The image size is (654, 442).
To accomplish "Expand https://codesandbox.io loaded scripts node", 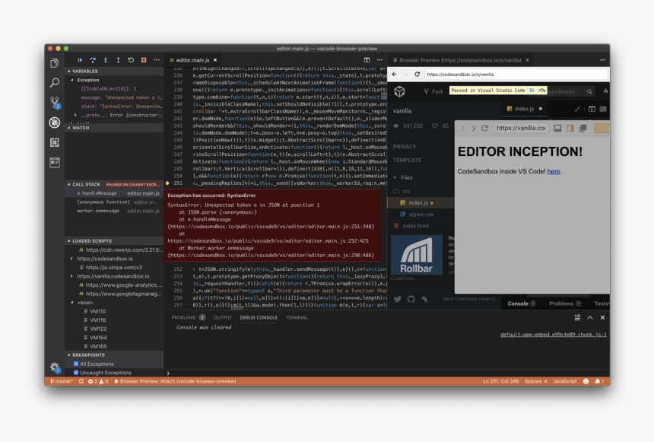I will (x=72, y=259).
